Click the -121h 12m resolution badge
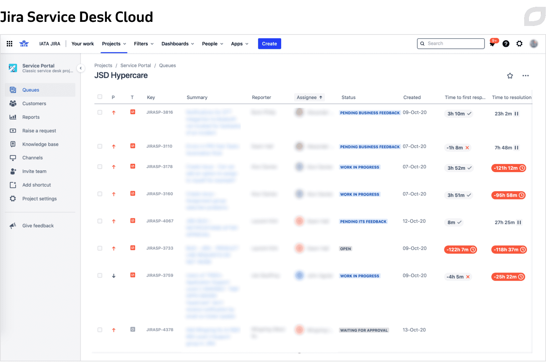The height and width of the screenshot is (362, 546). click(508, 168)
